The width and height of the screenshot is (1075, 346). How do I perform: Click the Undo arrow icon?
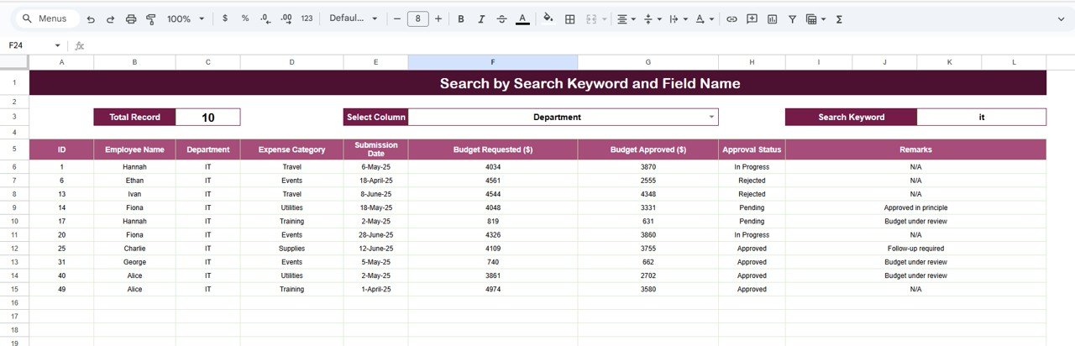pyautogui.click(x=91, y=18)
